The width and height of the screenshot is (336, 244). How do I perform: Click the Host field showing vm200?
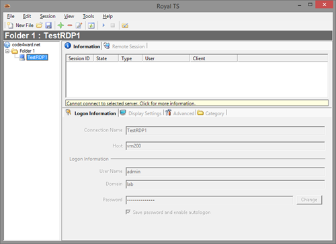(x=225, y=145)
